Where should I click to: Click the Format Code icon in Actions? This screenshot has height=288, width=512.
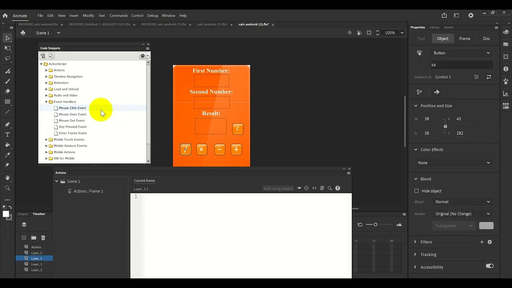click(322, 188)
